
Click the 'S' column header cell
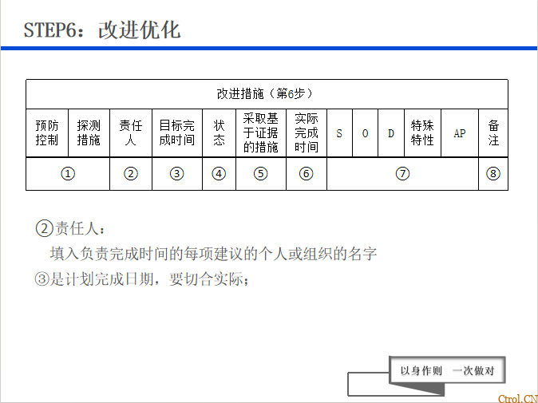[339, 133]
